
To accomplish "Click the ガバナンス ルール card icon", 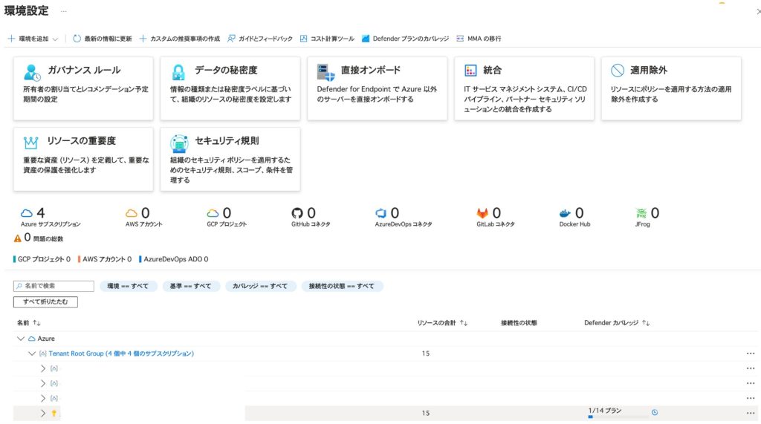I will [x=33, y=71].
